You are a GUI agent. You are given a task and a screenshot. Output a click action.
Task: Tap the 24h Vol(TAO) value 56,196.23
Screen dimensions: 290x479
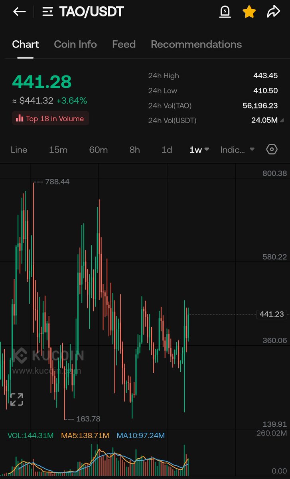[x=260, y=106]
